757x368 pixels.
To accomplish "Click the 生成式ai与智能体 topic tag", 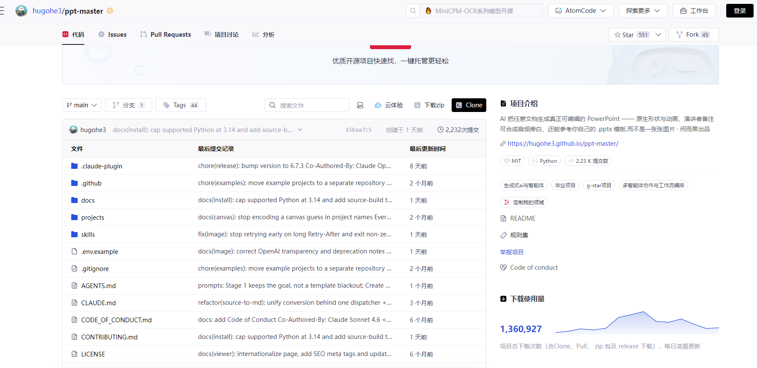I will click(x=524, y=185).
